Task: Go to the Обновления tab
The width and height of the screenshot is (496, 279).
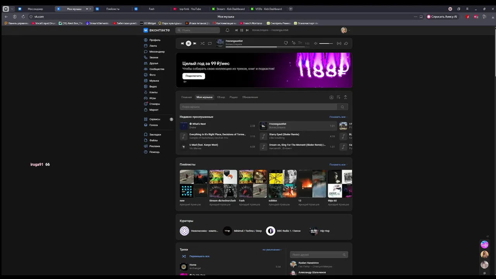Action: [250, 97]
